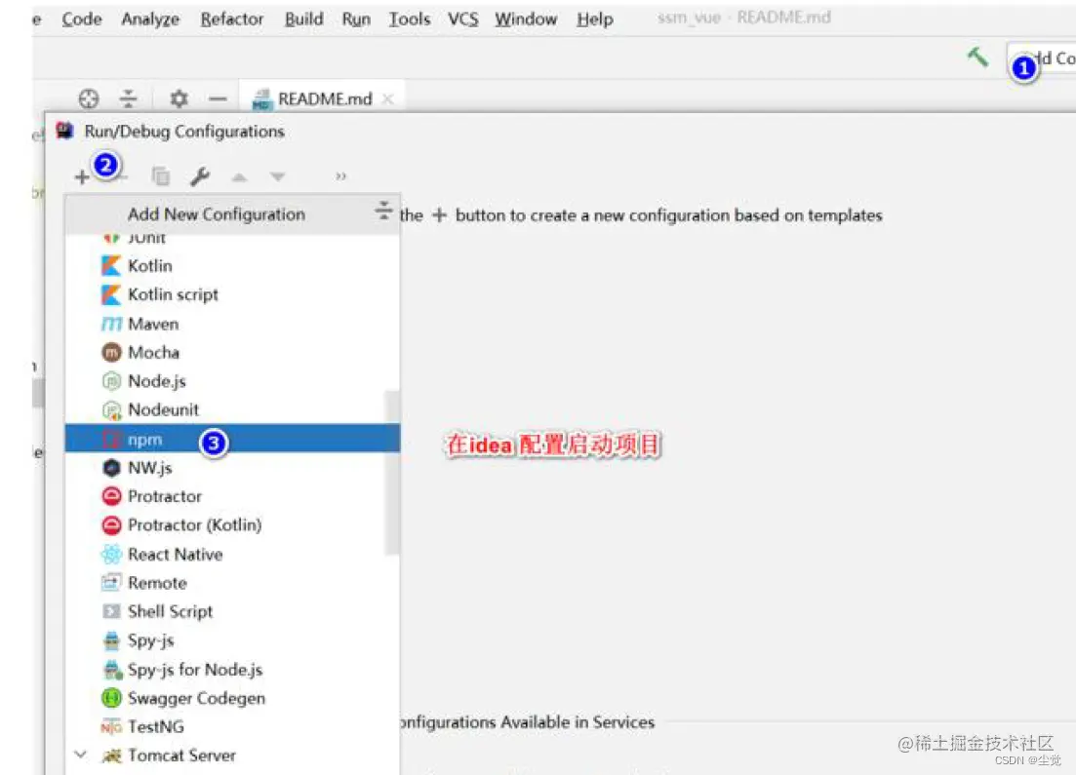Click the green Build project hammer icon

click(x=977, y=57)
